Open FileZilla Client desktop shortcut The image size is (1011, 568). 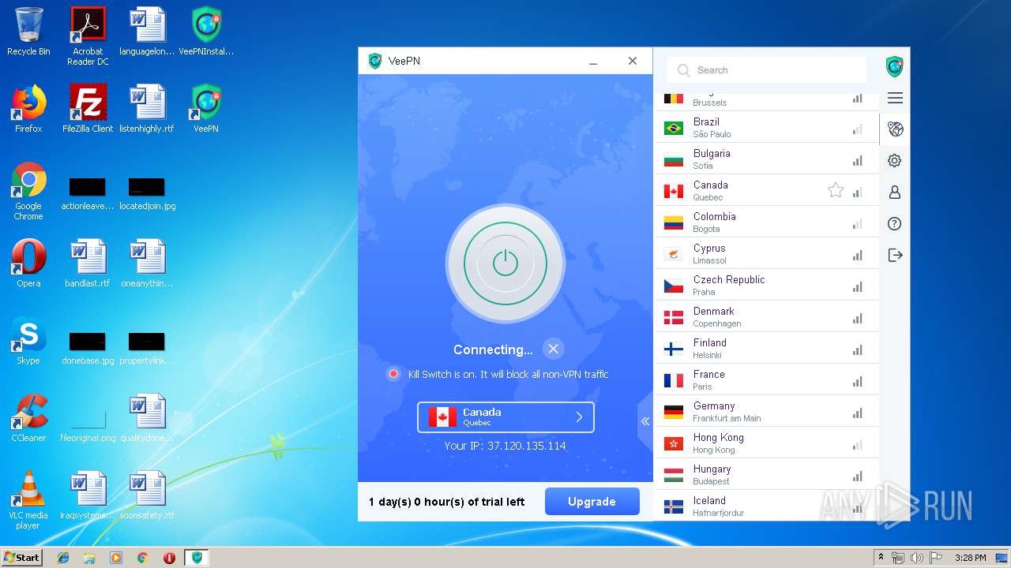pos(88,109)
